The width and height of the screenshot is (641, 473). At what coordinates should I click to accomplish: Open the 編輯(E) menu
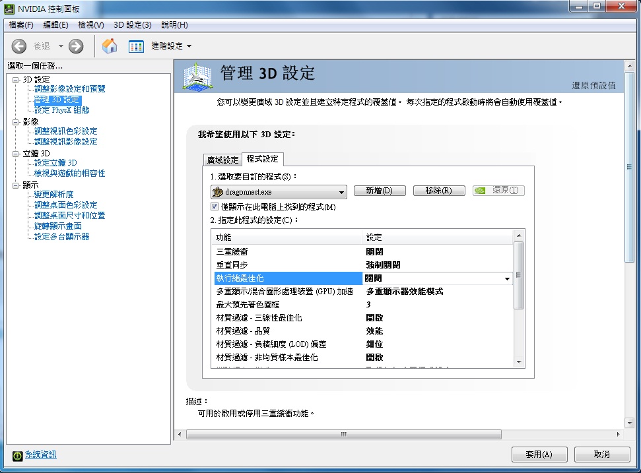tap(55, 25)
